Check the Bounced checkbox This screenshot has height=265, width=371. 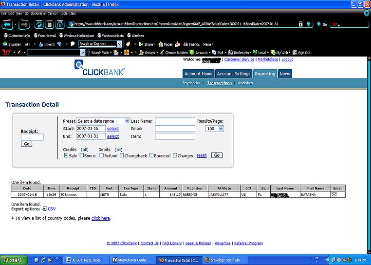[x=151, y=155]
